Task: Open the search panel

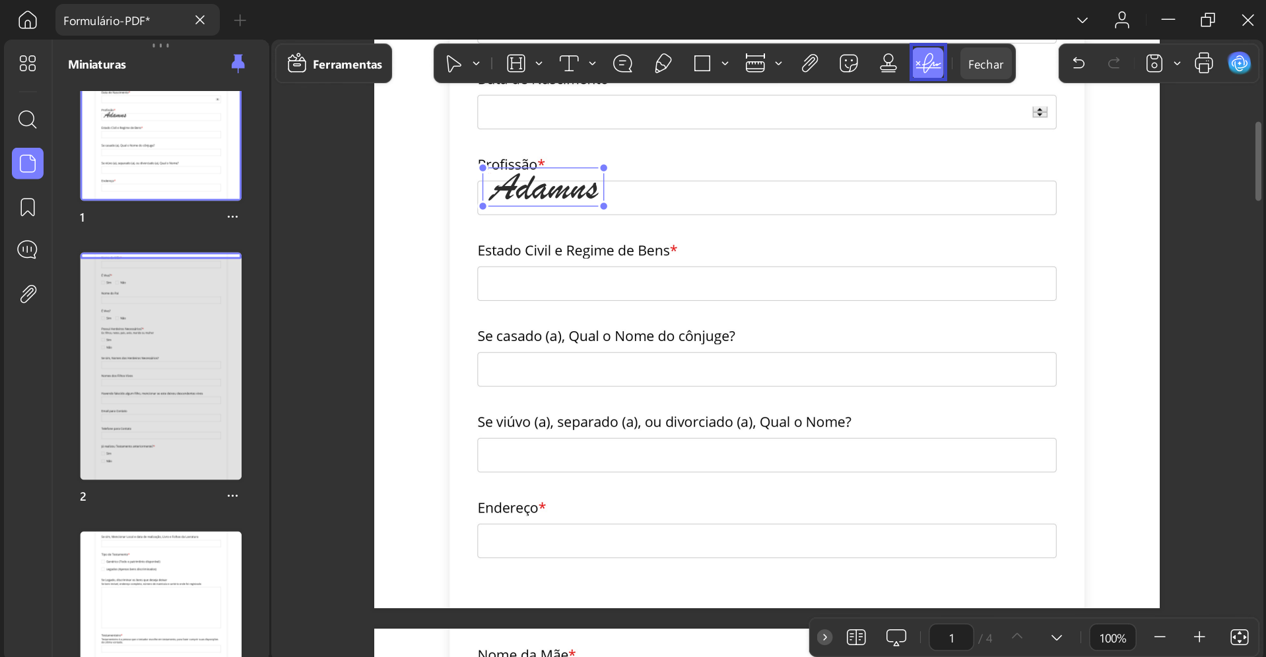Action: pyautogui.click(x=28, y=119)
